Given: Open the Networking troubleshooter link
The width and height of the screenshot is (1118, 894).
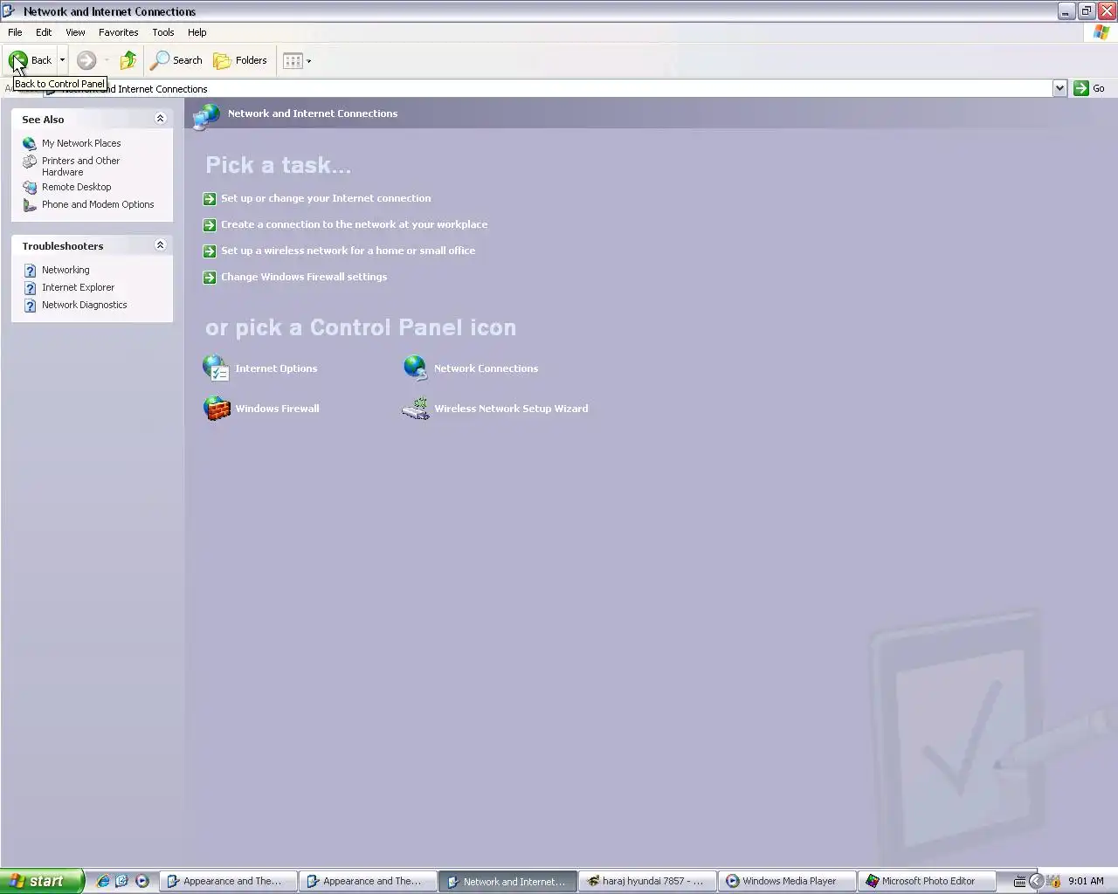Looking at the screenshot, I should (66, 270).
